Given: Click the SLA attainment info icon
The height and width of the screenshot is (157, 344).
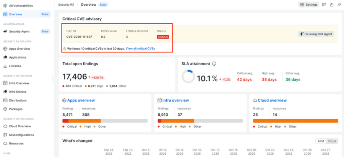Looking at the screenshot, I should click(x=214, y=64).
